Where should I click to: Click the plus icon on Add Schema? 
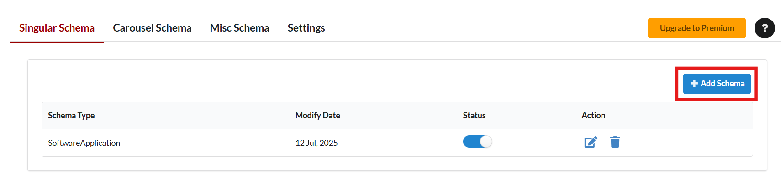click(694, 84)
